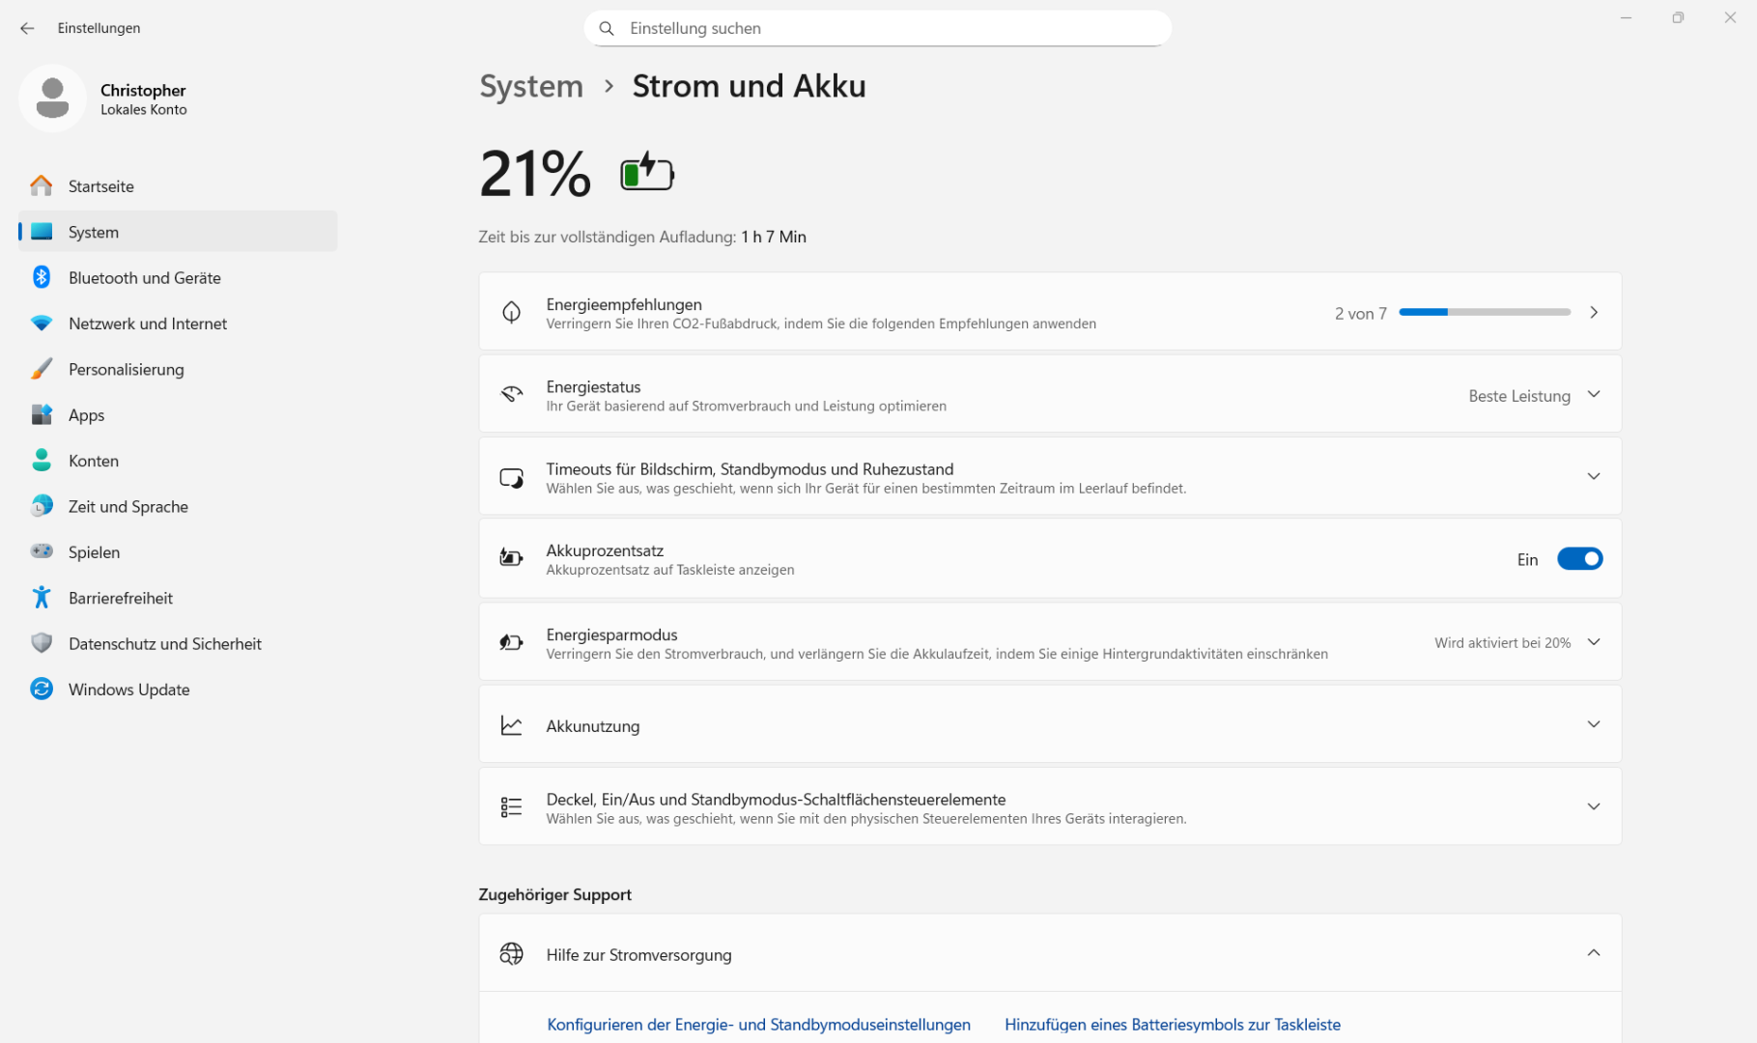Viewport: 1757px width, 1043px height.
Task: Click System in the breadcrumb
Action: pos(531,86)
